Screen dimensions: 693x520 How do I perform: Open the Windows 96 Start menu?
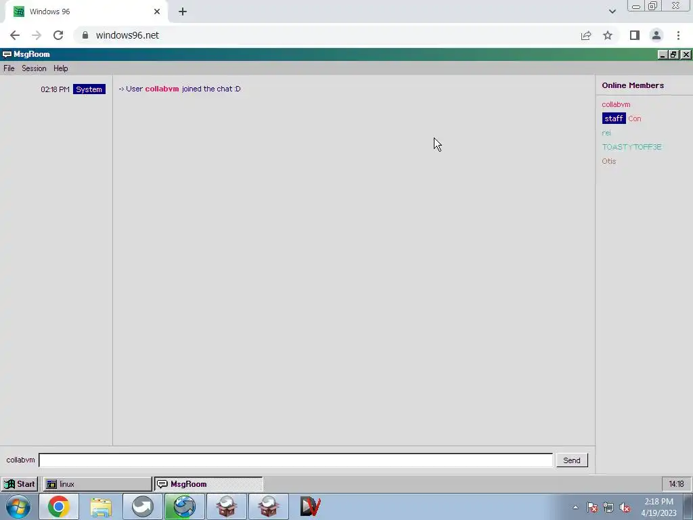[20, 484]
